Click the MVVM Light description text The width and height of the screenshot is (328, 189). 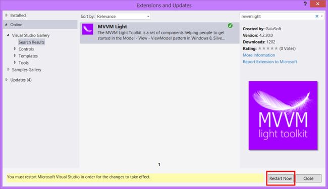161,35
